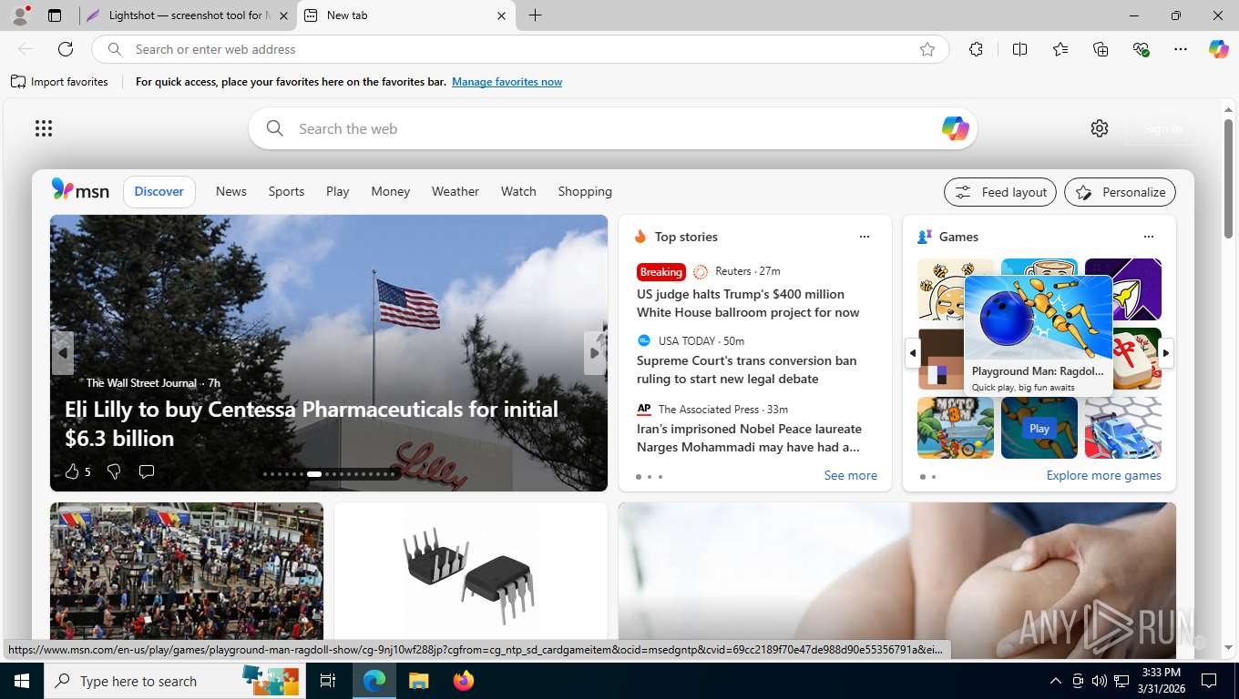
Task: Click Import favorites
Action: click(59, 82)
